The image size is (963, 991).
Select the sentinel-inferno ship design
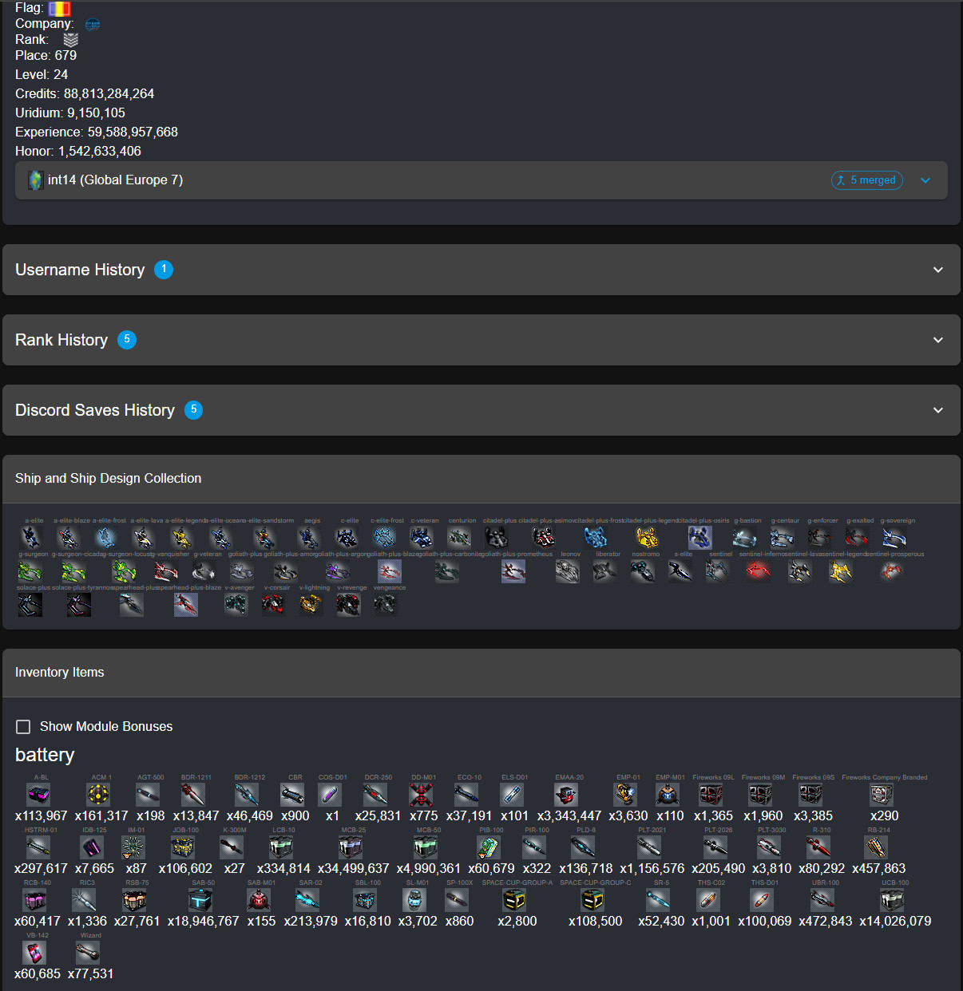point(759,571)
